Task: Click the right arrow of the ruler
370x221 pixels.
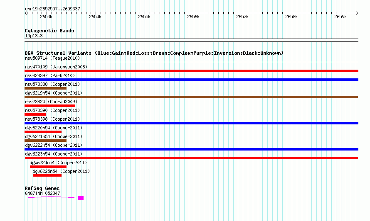Action: 357,13
